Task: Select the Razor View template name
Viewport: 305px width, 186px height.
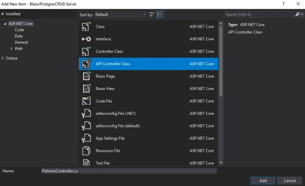Action: pos(105,89)
